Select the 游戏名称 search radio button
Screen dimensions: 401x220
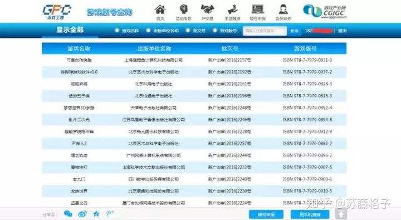pos(117,31)
